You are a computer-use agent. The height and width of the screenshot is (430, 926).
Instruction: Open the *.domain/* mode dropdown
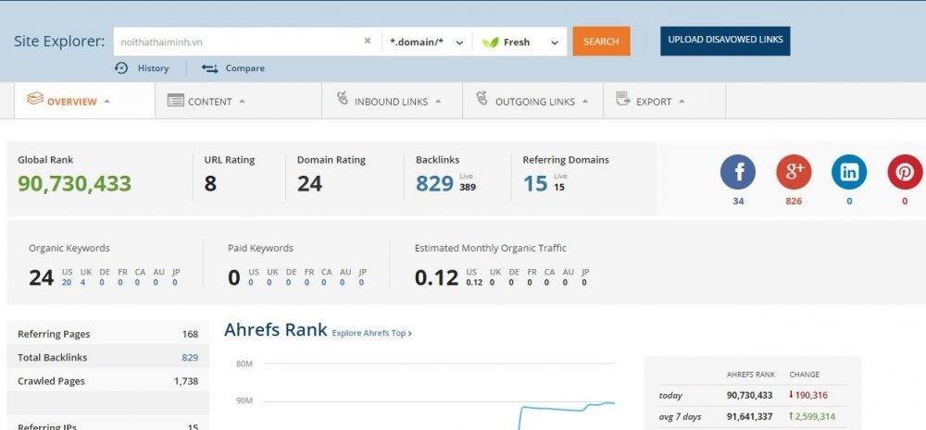point(426,42)
